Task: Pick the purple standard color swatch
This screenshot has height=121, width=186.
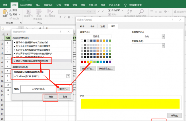Action: tap(110, 62)
